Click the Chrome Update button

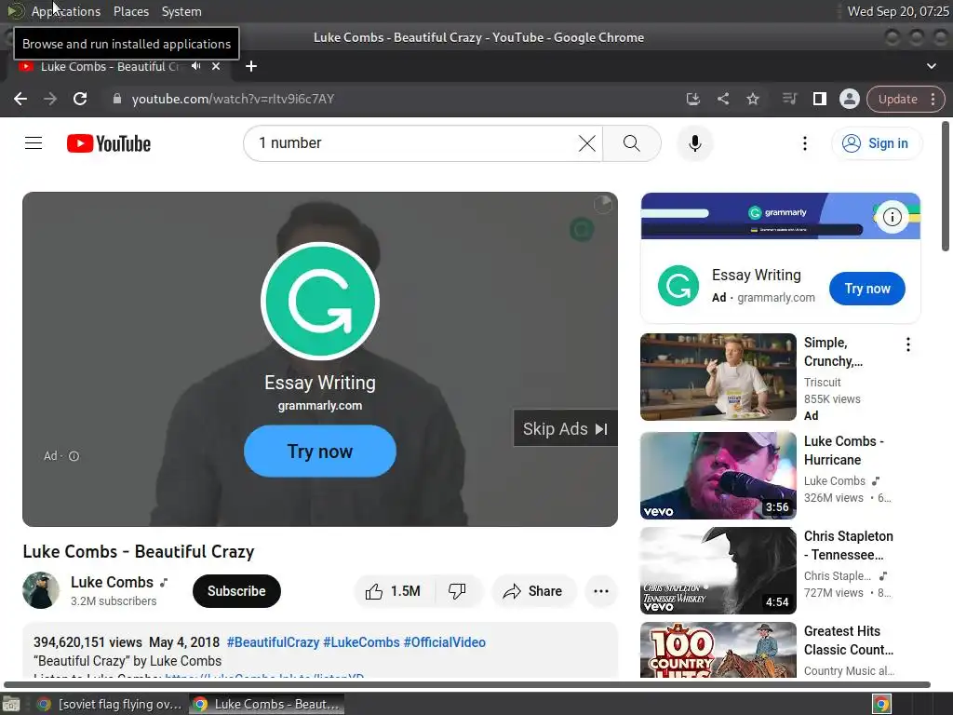click(x=898, y=99)
